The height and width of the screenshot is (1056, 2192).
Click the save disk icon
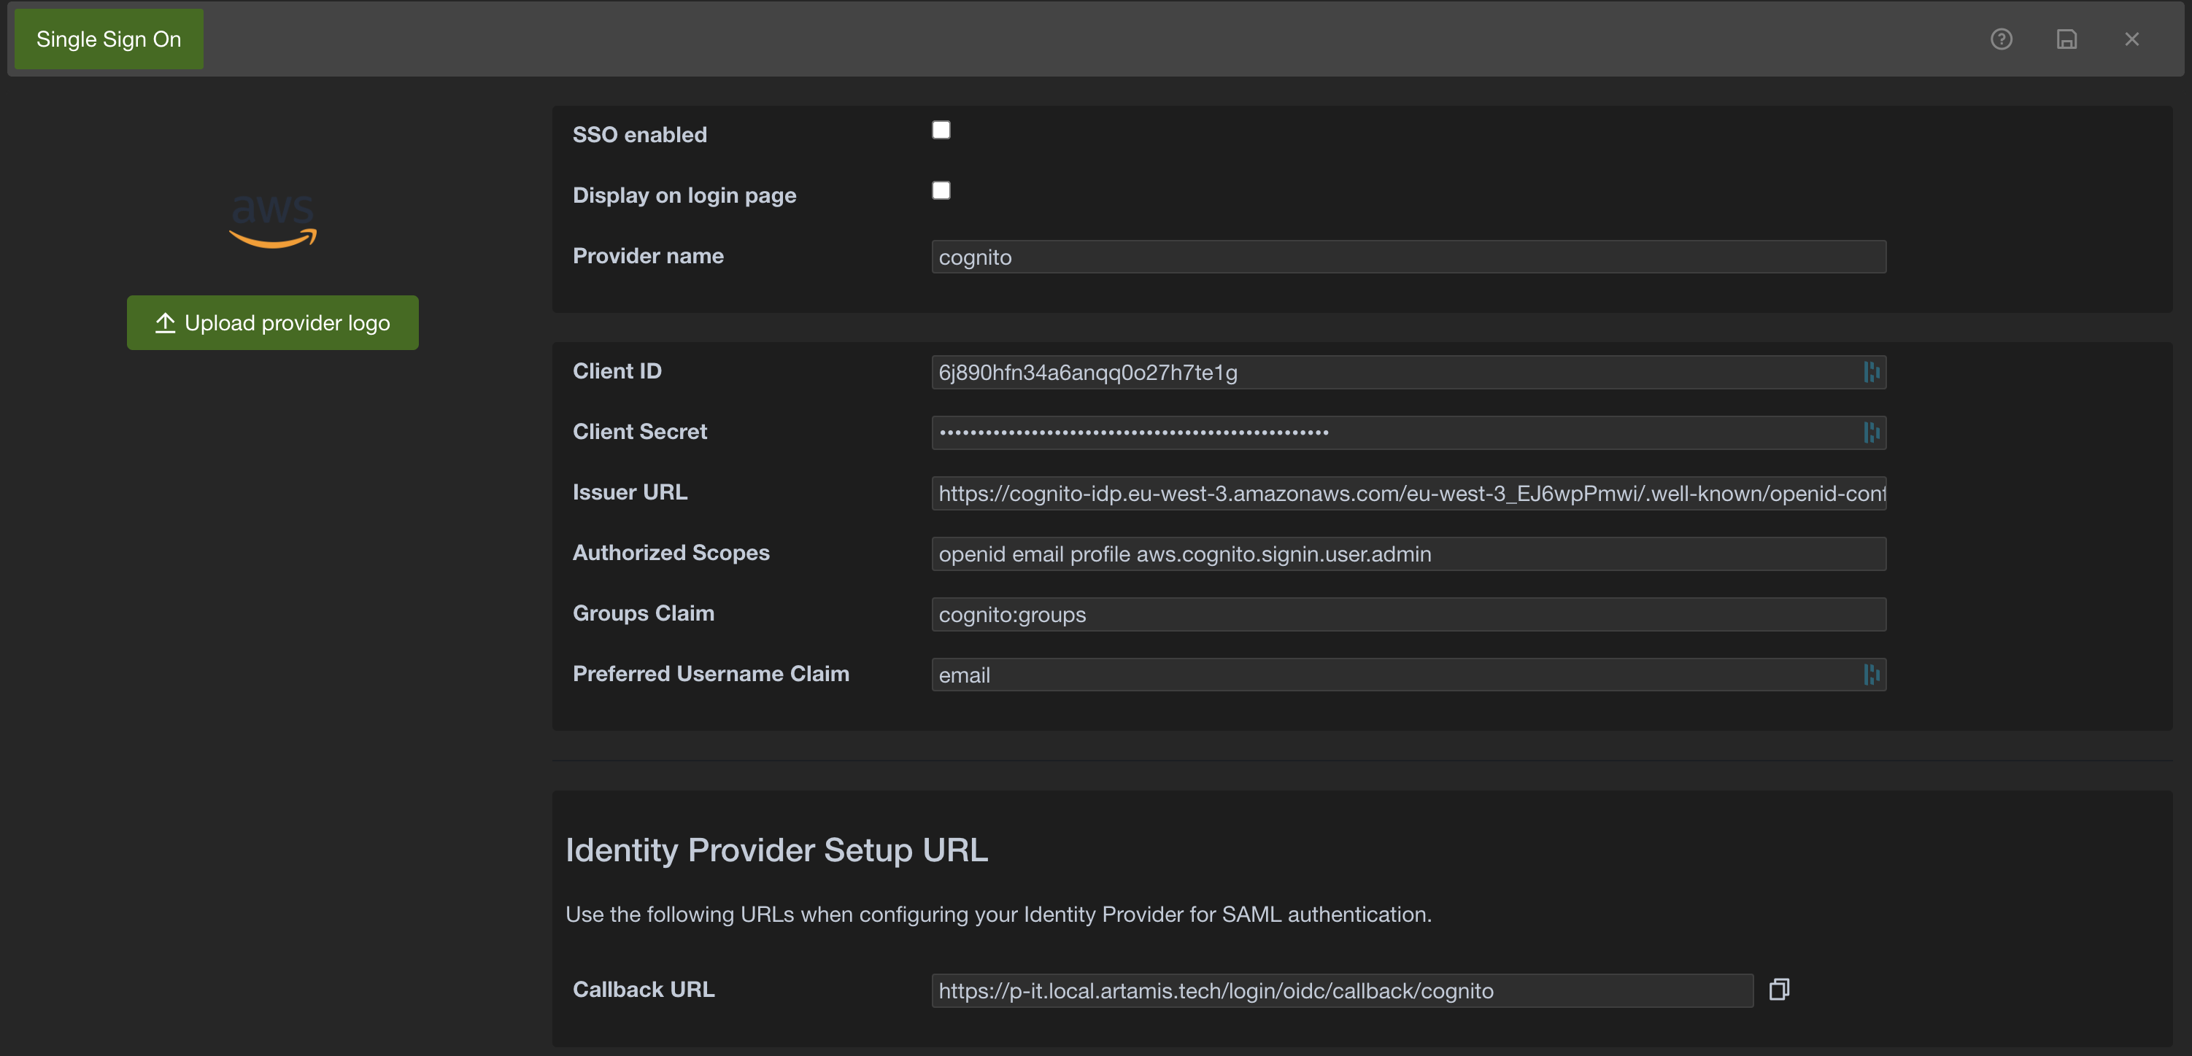pos(2066,39)
